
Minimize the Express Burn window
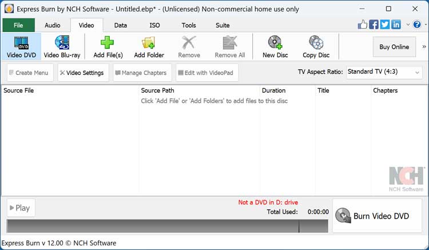(x=362, y=9)
